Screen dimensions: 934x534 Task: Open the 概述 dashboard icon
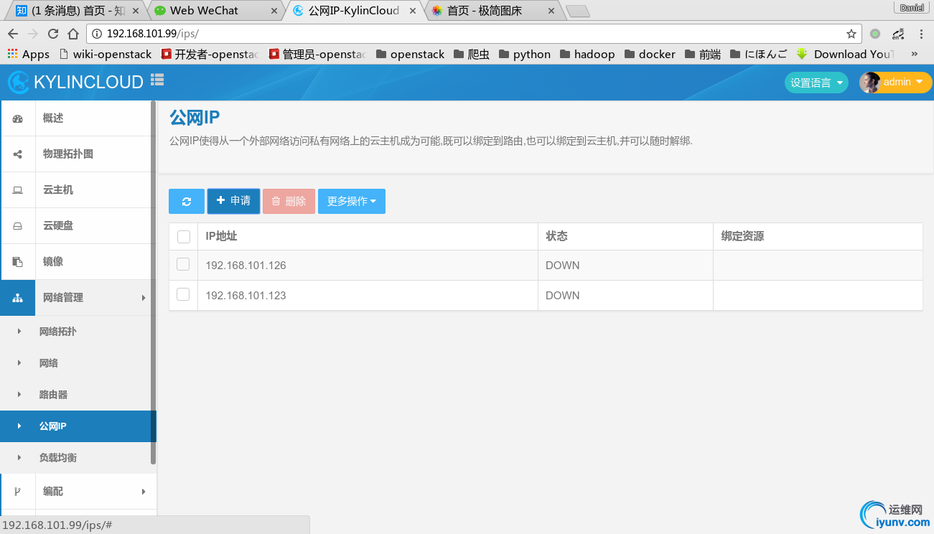point(18,118)
